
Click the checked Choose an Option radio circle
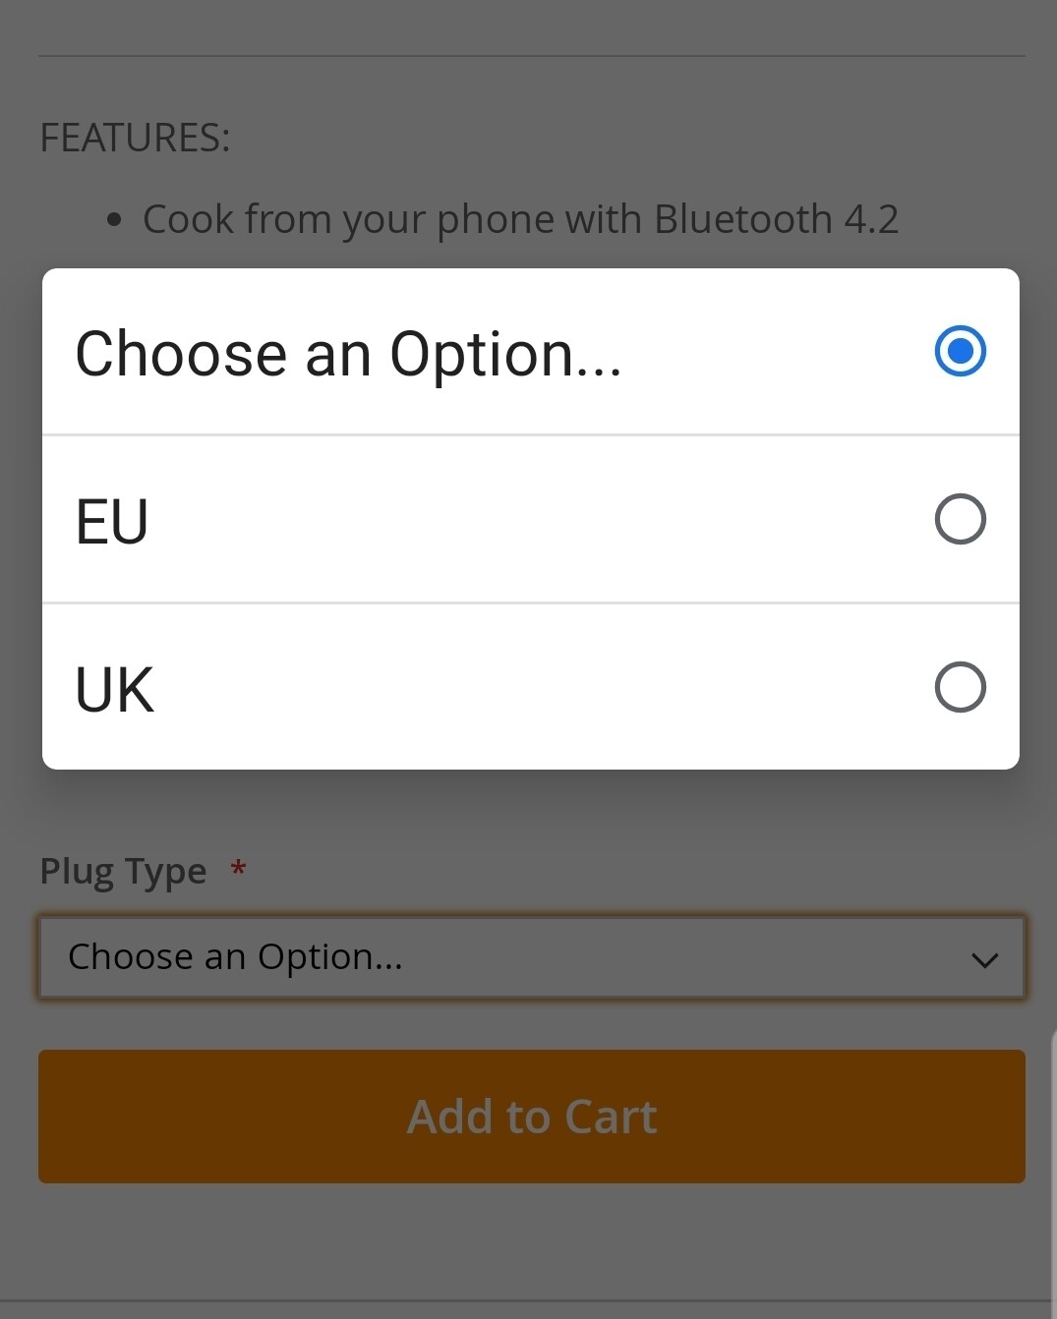[x=960, y=351]
